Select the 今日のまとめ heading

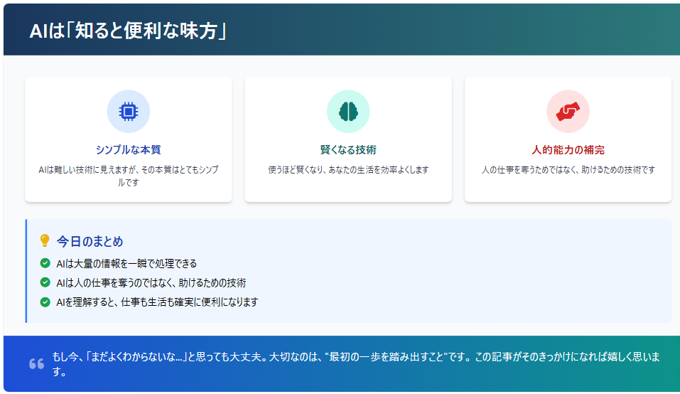(x=90, y=242)
